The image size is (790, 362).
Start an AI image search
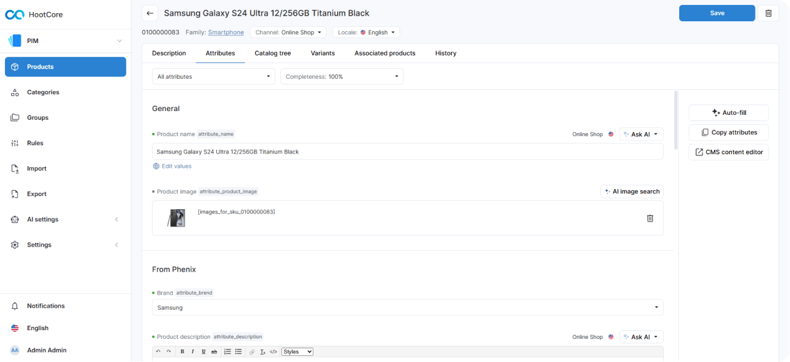click(x=632, y=192)
